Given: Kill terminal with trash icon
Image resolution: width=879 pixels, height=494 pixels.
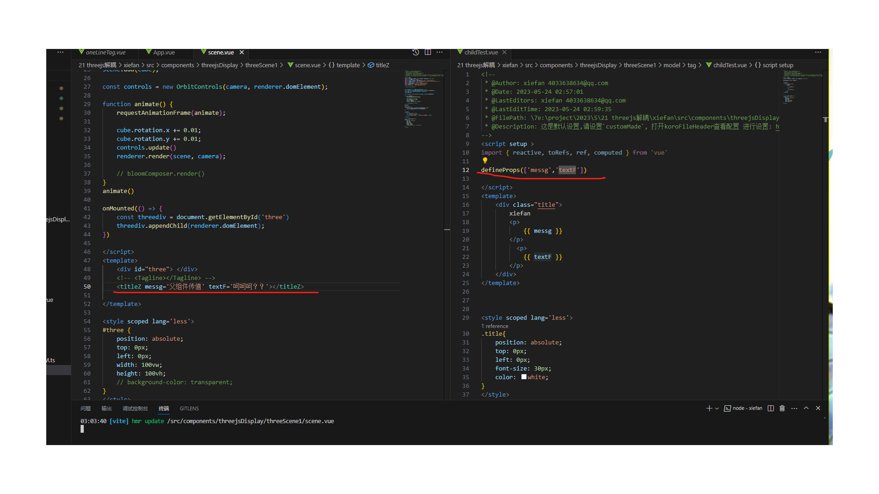Looking at the screenshot, I should pos(782,408).
